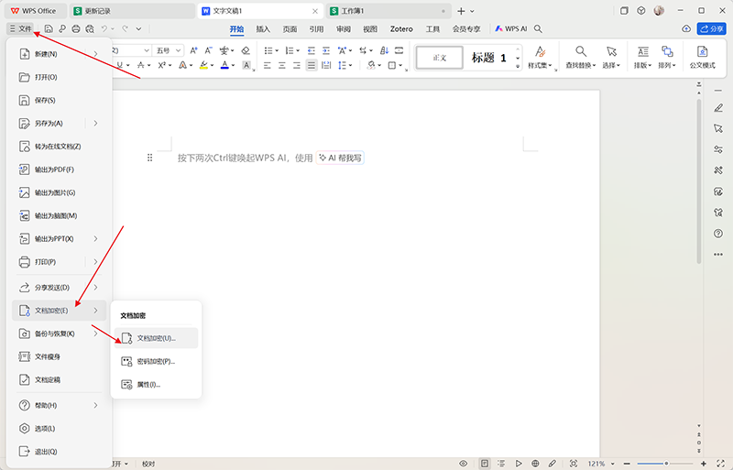This screenshot has width=733, height=470.
Task: Click the 文档加密(U)... submenu entry
Action: tap(154, 338)
